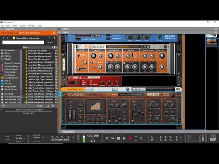Select Effects in browser sidebar

tap(7, 53)
